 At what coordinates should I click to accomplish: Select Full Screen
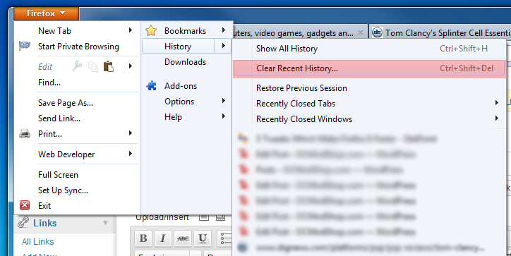58,175
